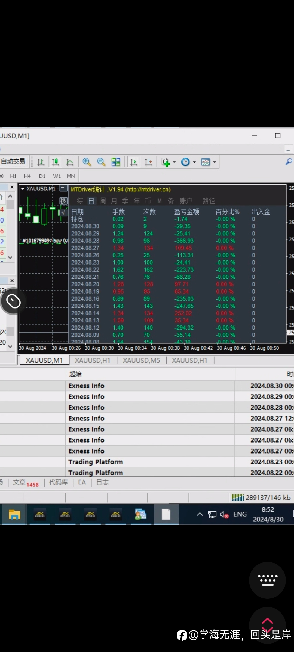The height and width of the screenshot is (652, 294).
Task: Open the periods clock icon
Action: tap(185, 162)
